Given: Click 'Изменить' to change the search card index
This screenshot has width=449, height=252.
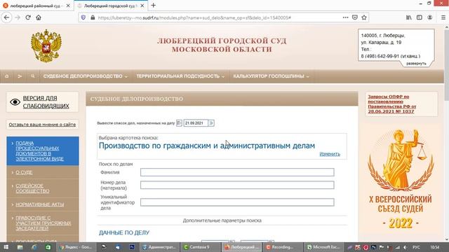Looking at the screenshot, I should tap(330, 154).
